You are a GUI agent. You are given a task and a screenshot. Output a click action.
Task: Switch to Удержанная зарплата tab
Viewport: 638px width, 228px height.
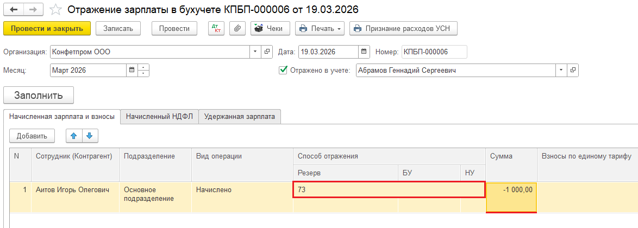pos(240,116)
